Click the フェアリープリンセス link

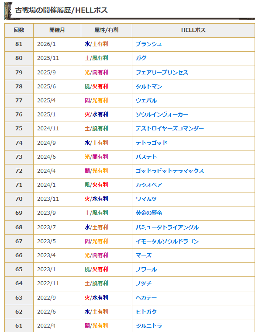162,73
